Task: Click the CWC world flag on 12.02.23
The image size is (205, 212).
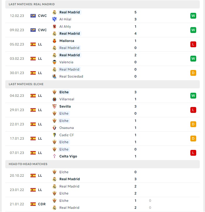Action: coord(33,16)
